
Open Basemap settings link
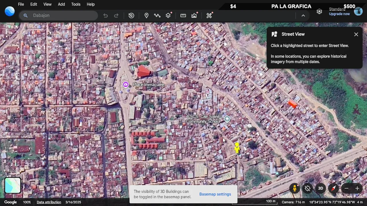[215, 194]
